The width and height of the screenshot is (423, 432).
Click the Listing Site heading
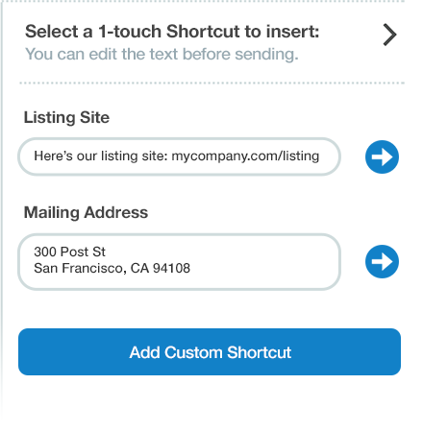pos(66,118)
